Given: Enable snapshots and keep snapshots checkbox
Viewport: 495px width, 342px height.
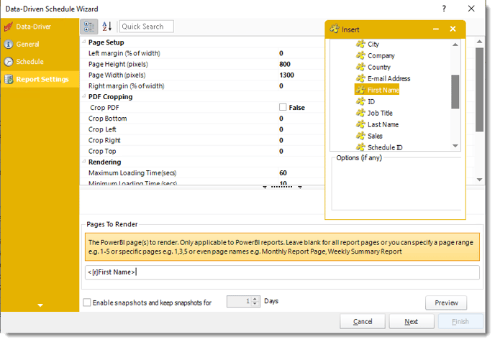Looking at the screenshot, I should pos(87,302).
